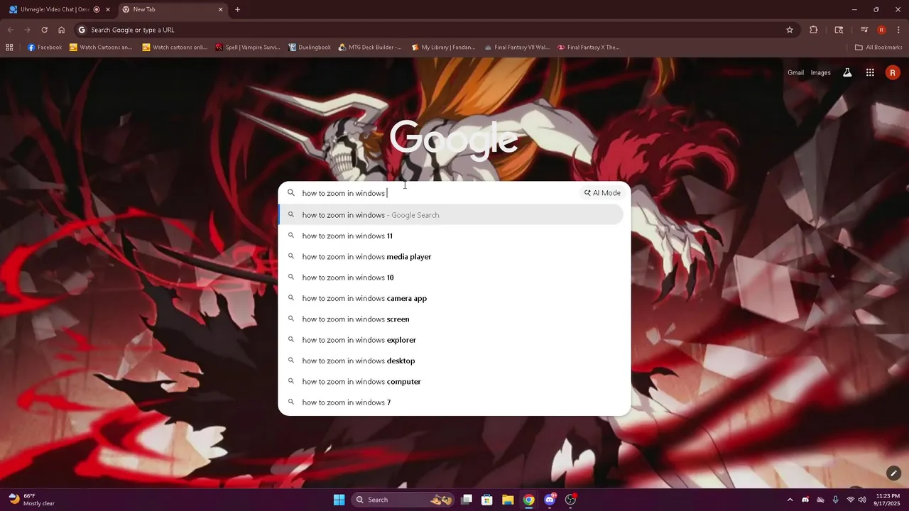
Task: Select the New Tab tab
Action: point(169,9)
